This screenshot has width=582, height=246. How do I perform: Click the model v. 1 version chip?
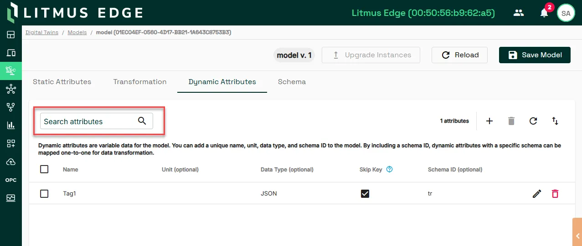(294, 55)
